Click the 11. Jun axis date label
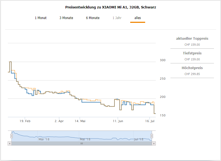221x161 pixels. pyautogui.click(x=118, y=121)
